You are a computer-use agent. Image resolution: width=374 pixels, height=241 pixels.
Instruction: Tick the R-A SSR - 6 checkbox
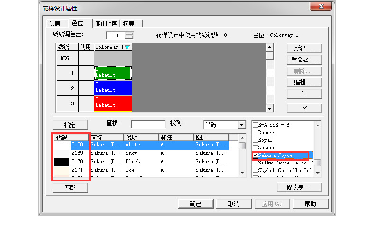(x=256, y=125)
